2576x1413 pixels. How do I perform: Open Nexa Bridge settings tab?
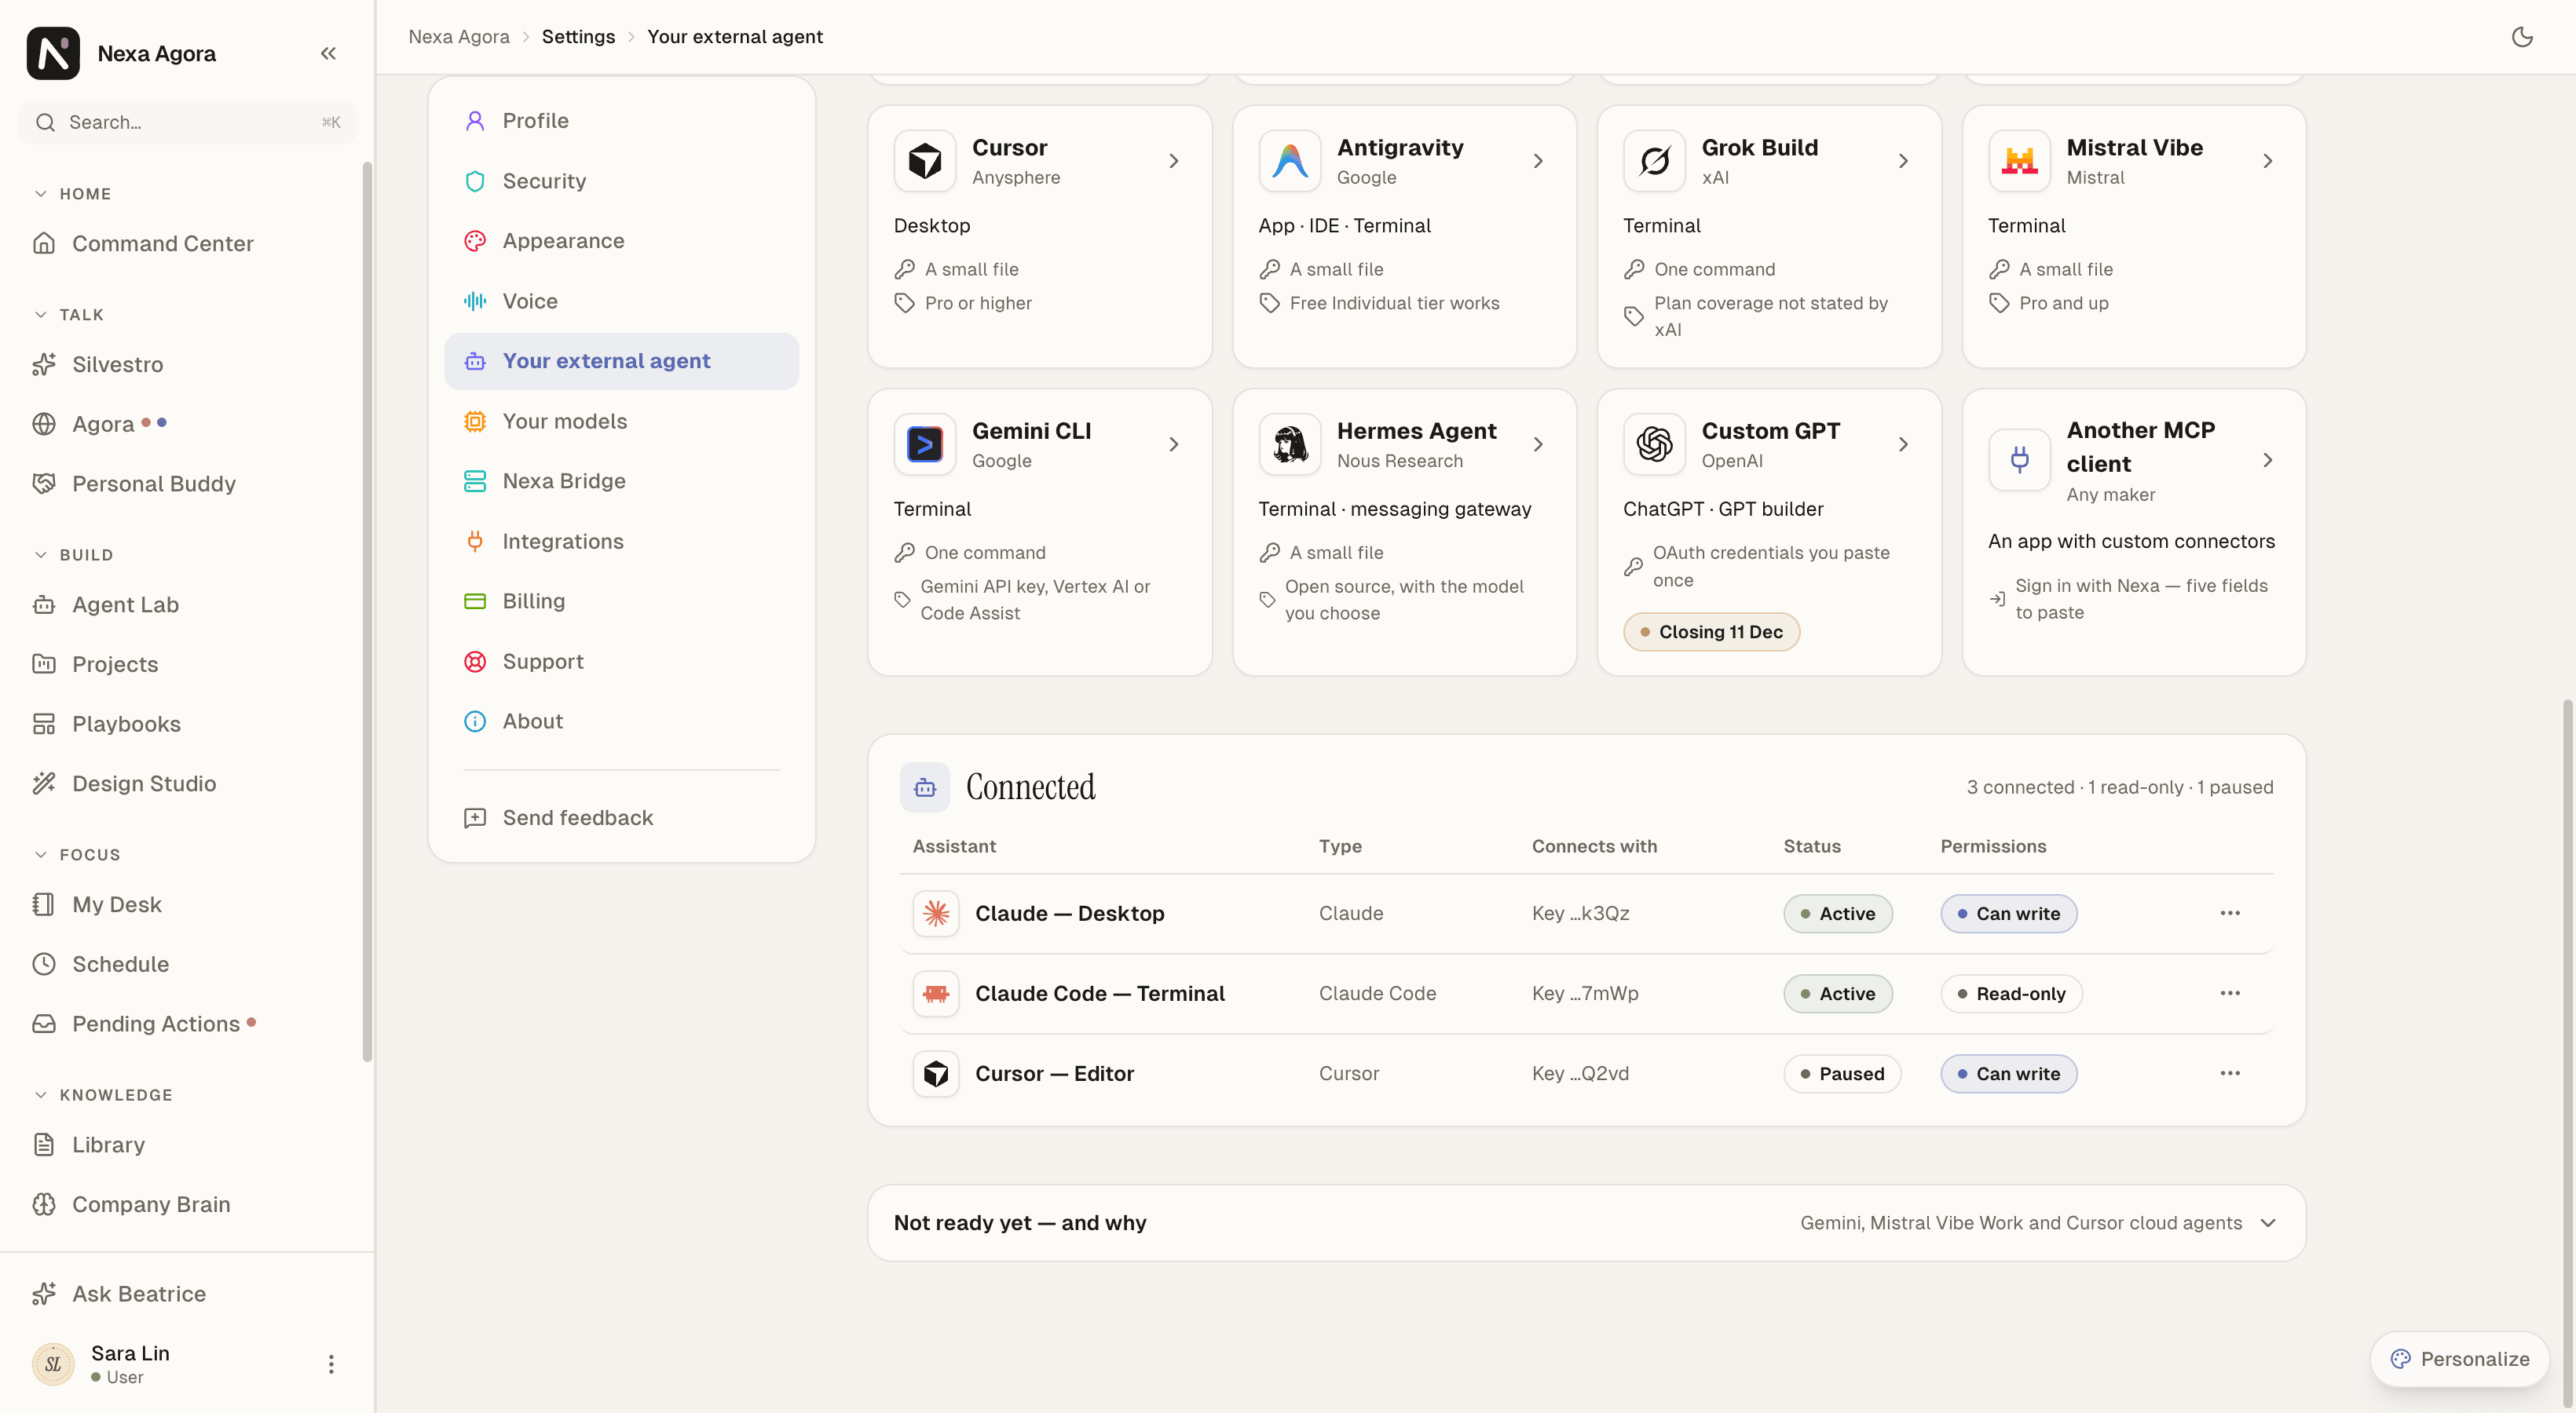[x=621, y=480]
